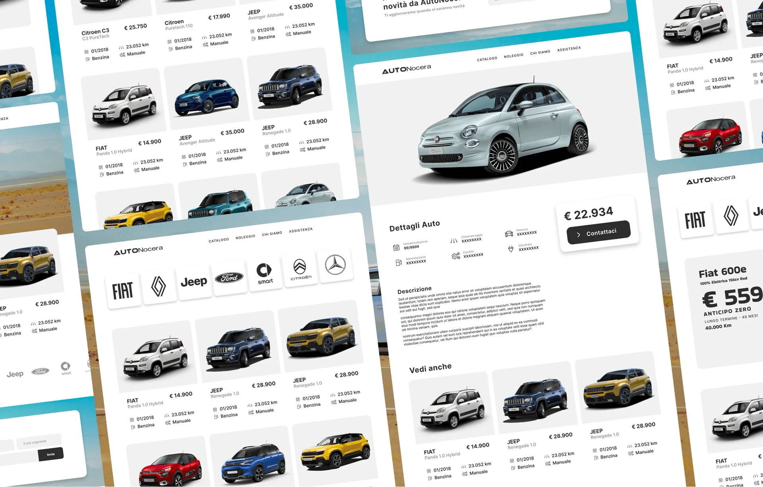Open NOLEGGIO in the menu above the brand tiles
Screen dimensions: 763x487
click(245, 237)
